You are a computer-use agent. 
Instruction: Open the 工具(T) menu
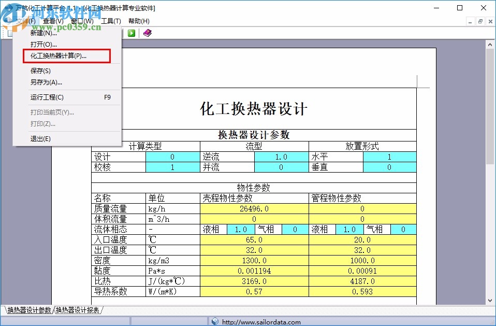(x=111, y=21)
